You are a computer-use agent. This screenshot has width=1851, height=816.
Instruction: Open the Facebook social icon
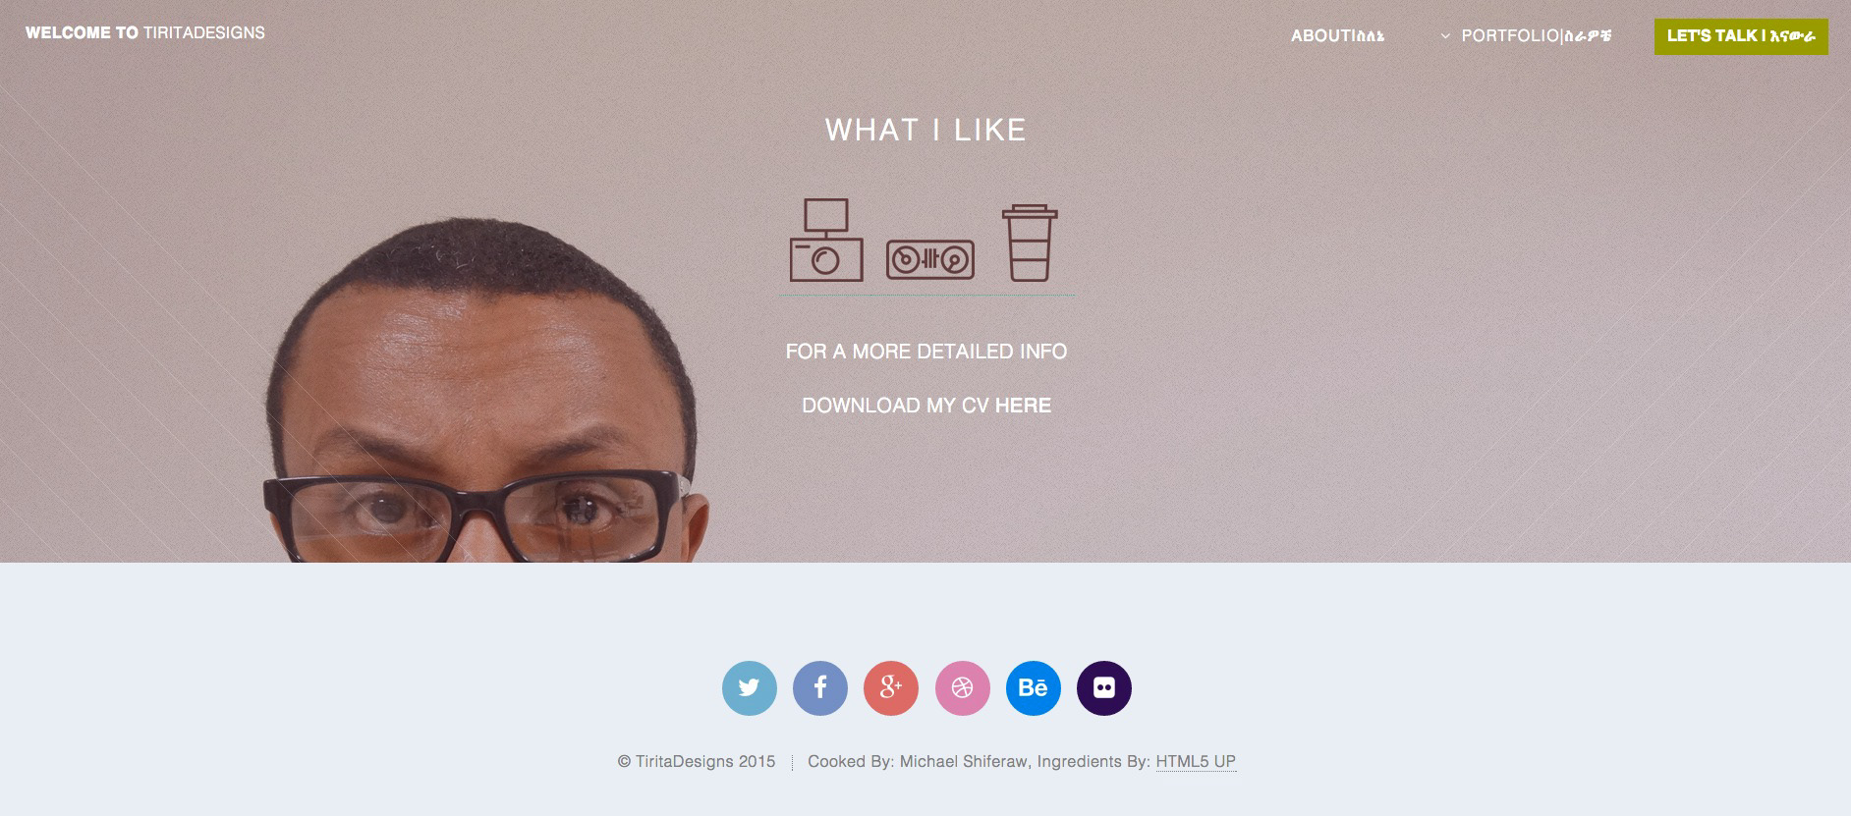pyautogui.click(x=820, y=687)
